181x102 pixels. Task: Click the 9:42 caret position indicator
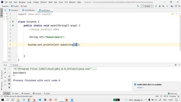pos(157,96)
